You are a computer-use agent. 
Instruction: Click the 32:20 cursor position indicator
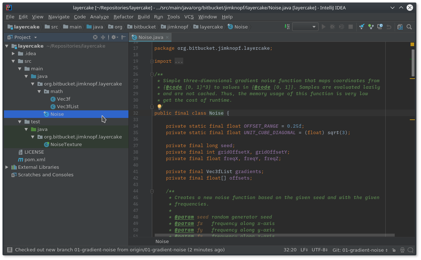click(x=290, y=250)
